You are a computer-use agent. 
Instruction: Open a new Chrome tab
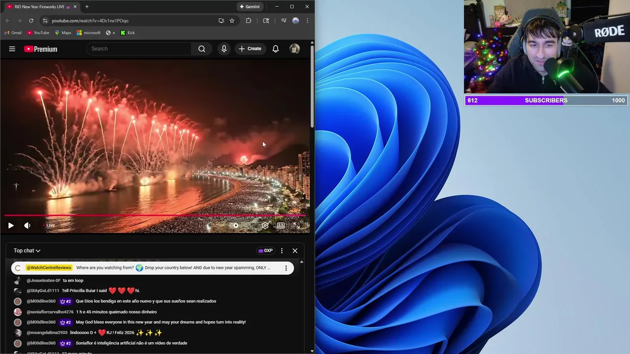pos(87,7)
